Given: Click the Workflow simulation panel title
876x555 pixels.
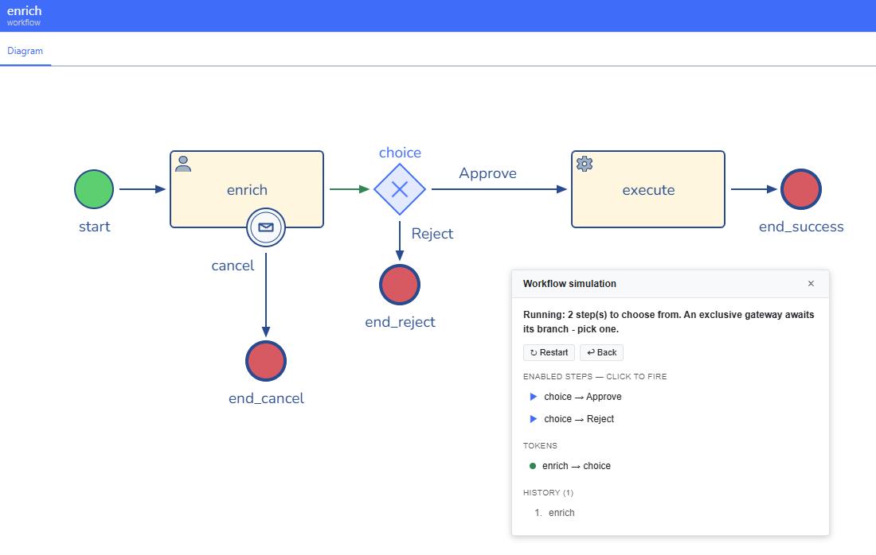Looking at the screenshot, I should (569, 283).
